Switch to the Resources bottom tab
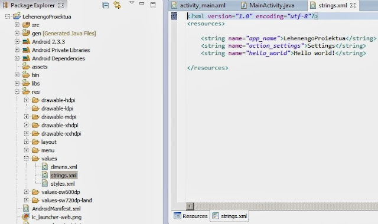This screenshot has width=378, height=224. coord(191,216)
